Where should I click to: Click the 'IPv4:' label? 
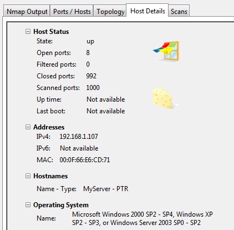(43, 137)
